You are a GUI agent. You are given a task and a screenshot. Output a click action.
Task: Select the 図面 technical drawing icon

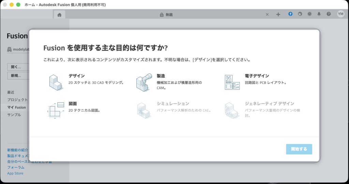click(x=55, y=110)
